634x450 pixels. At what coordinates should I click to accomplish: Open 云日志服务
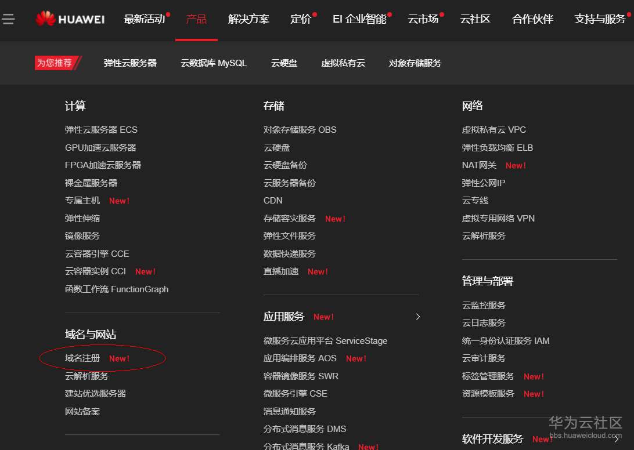click(x=484, y=323)
